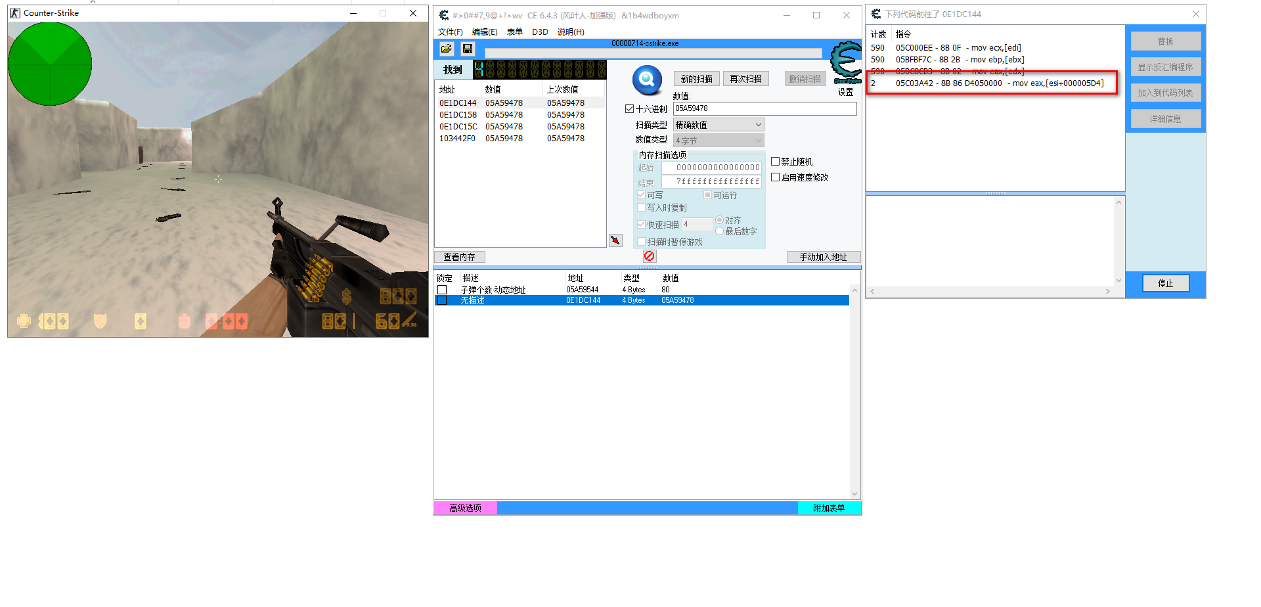Select instruction mov eax,[esi+000005D4] row
The image size is (1261, 607).
pos(995,83)
